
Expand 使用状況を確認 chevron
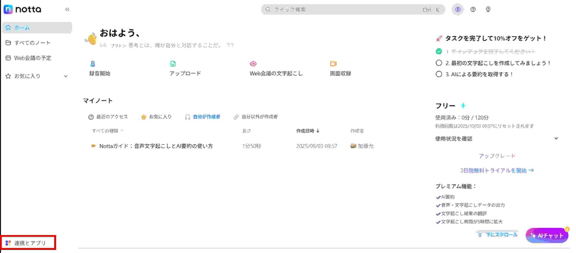pos(556,139)
